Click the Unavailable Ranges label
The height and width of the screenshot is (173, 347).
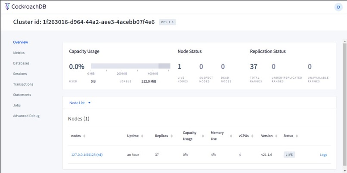[x=318, y=80]
